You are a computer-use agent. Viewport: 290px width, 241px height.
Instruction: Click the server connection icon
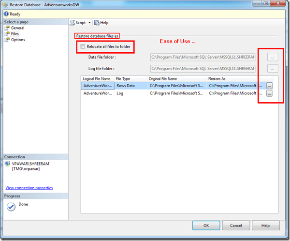point(7,165)
